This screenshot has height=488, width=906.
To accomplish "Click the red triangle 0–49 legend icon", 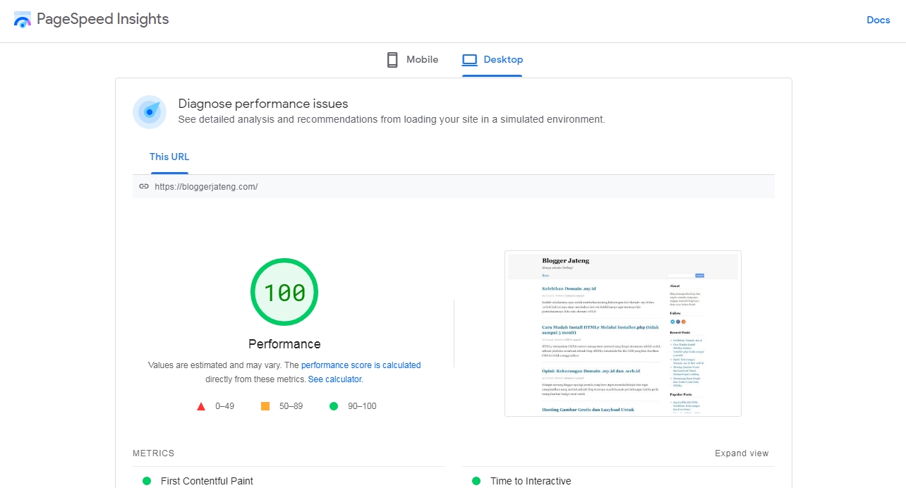I will point(201,406).
